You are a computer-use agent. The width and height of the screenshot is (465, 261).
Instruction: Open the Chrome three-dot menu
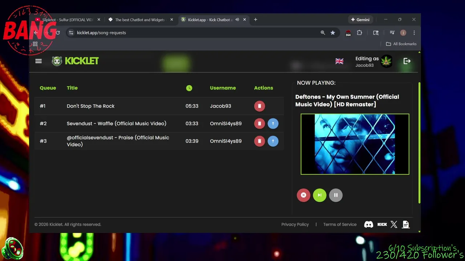coord(414,33)
